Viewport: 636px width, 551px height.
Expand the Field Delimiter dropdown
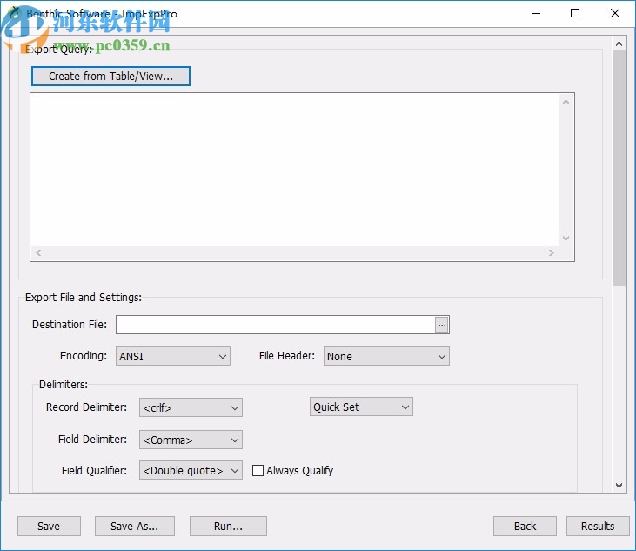pos(191,440)
